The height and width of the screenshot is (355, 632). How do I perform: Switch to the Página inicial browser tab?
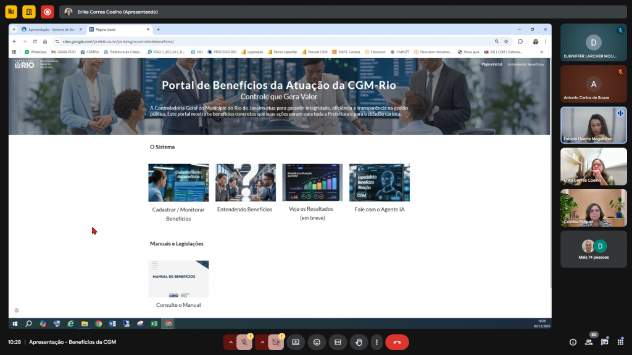click(x=118, y=29)
